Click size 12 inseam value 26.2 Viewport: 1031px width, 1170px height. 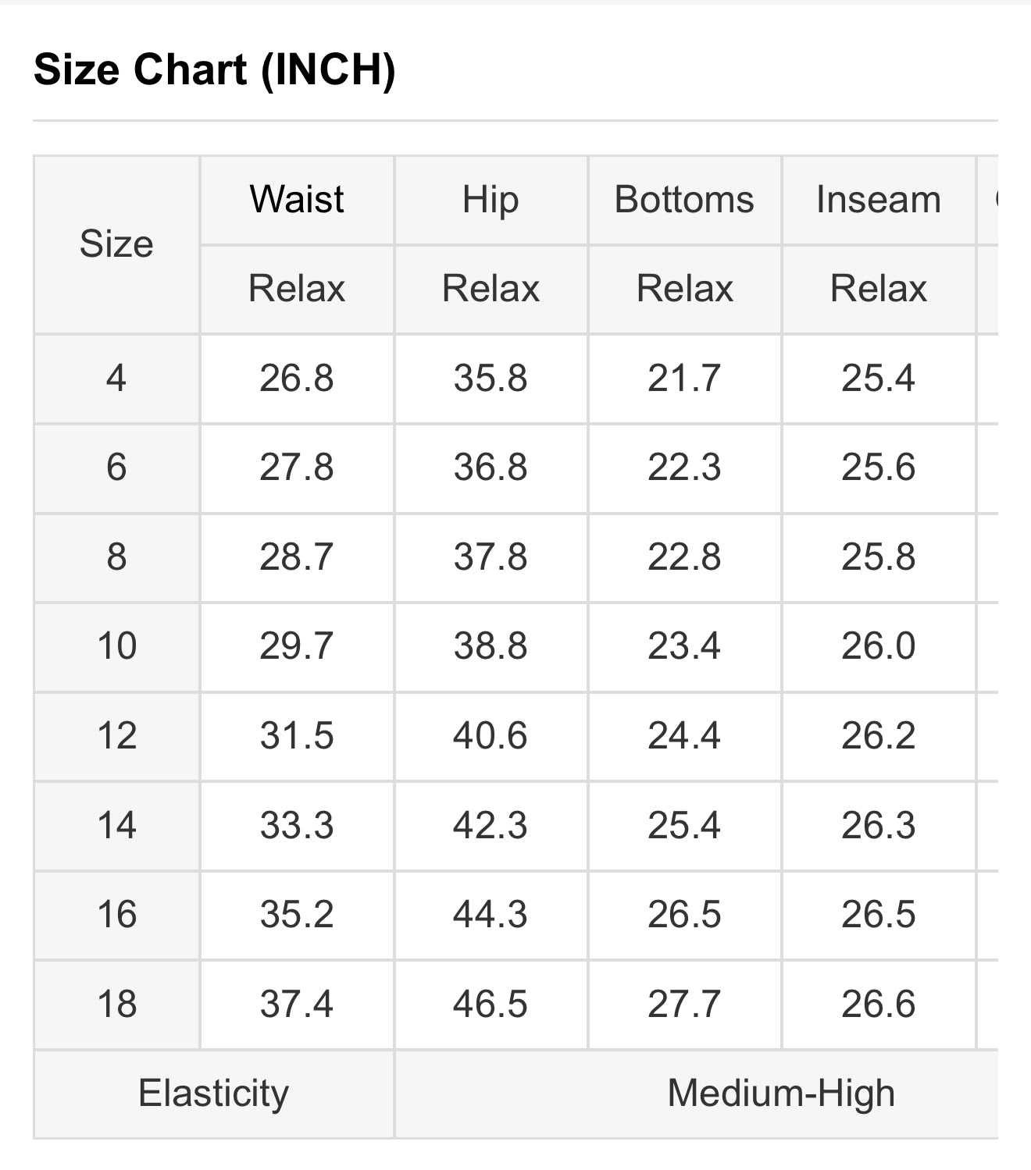(879, 736)
